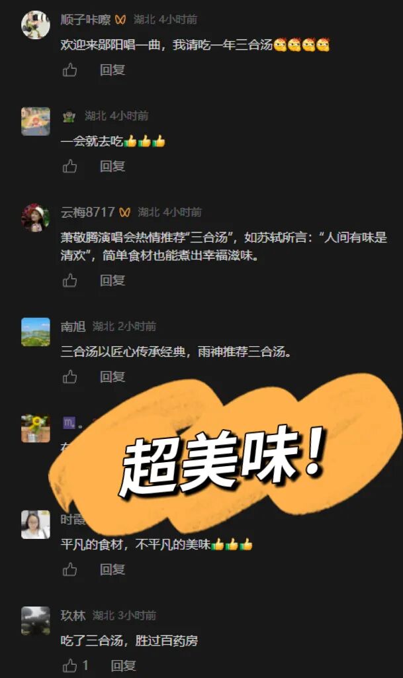Image resolution: width=403 pixels, height=678 pixels.
Task: Click username 玖林
Action: coord(73,615)
